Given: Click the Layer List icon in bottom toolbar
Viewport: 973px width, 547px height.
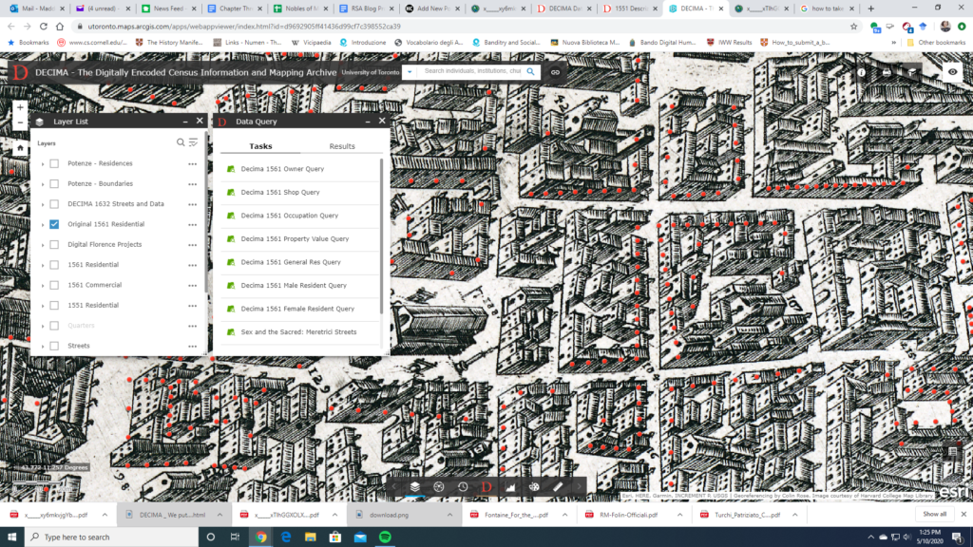Looking at the screenshot, I should [415, 486].
